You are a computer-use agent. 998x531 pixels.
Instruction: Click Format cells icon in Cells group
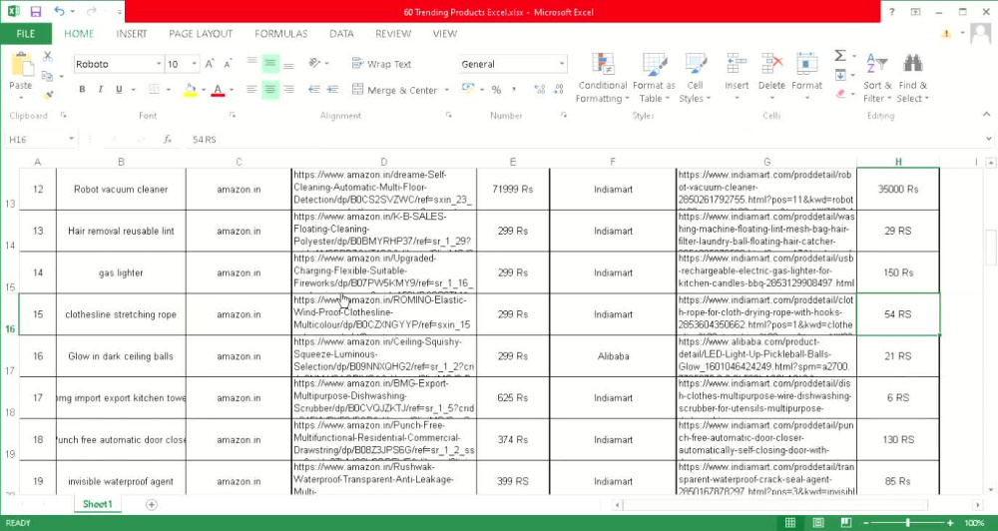[x=807, y=64]
